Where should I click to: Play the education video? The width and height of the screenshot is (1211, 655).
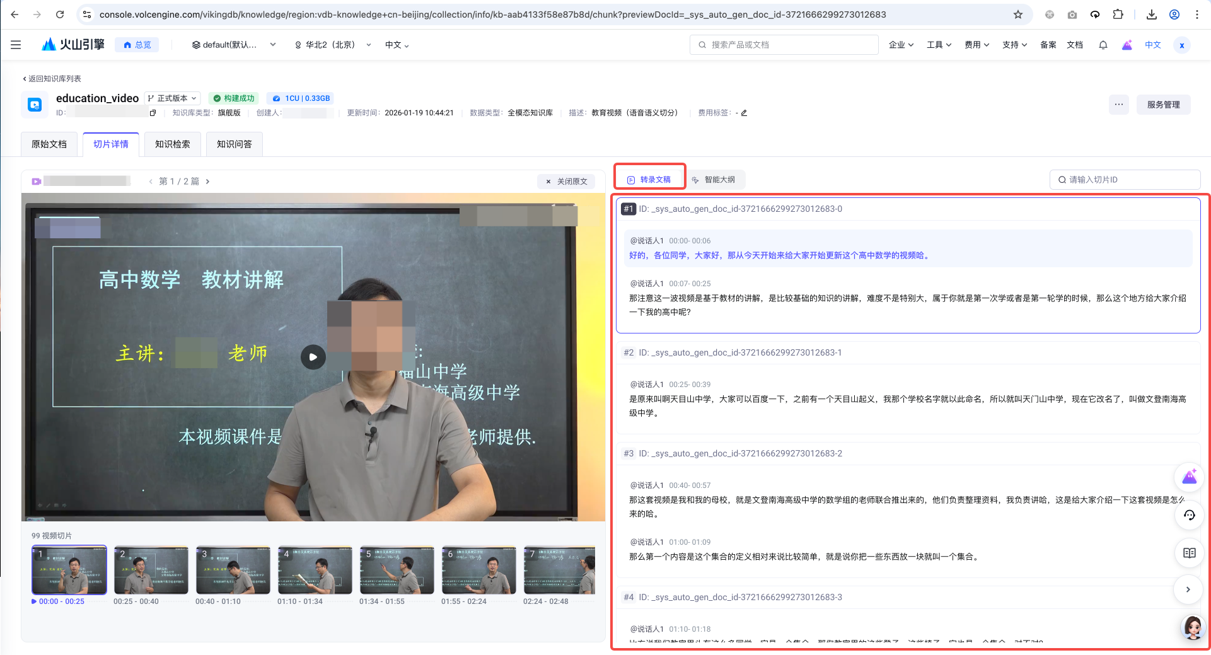[313, 357]
